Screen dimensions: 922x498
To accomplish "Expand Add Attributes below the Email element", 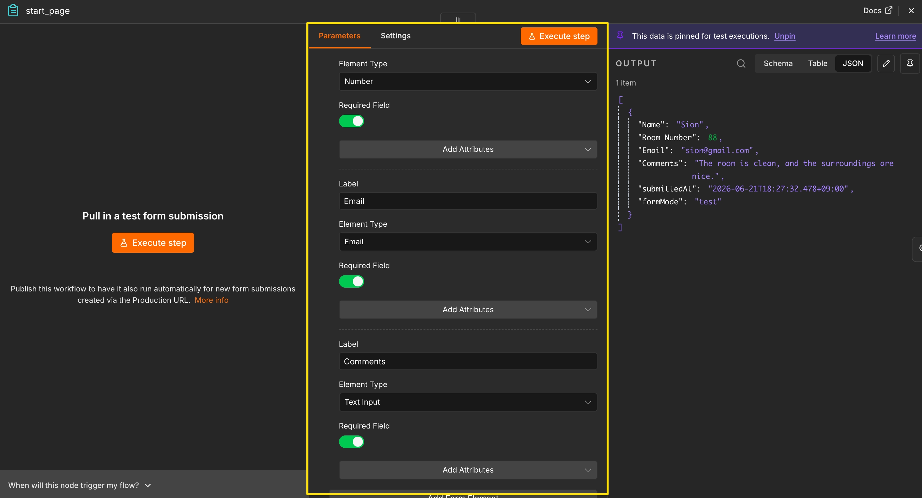I will (x=468, y=309).
